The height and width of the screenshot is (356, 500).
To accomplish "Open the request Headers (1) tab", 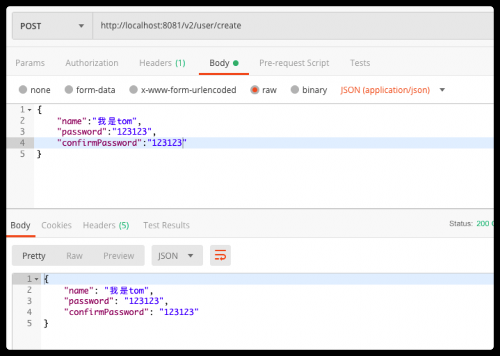I will pyautogui.click(x=162, y=63).
